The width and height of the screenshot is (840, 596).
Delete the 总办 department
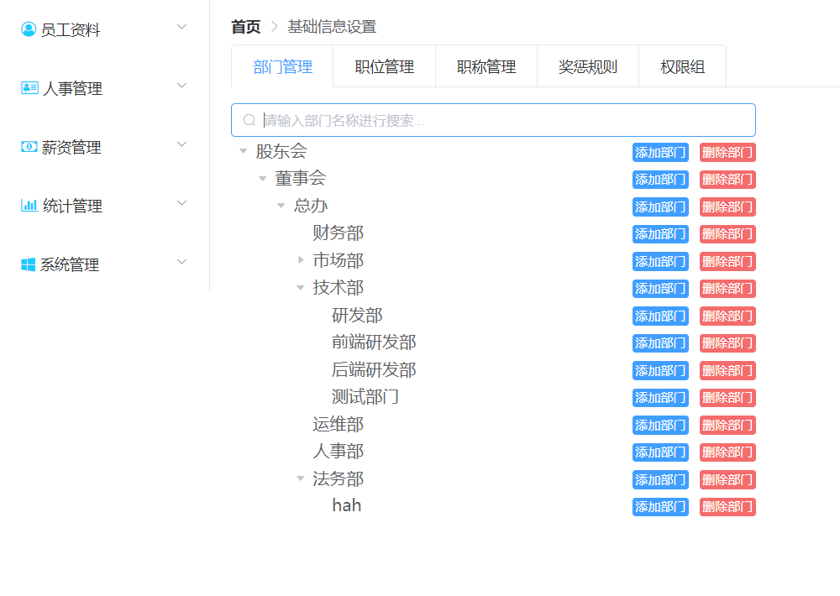[727, 207]
